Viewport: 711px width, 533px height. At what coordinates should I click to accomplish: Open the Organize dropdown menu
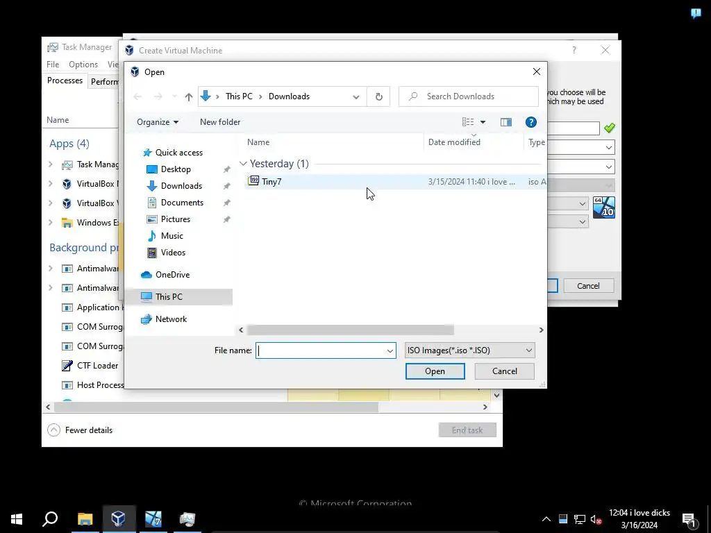(158, 122)
